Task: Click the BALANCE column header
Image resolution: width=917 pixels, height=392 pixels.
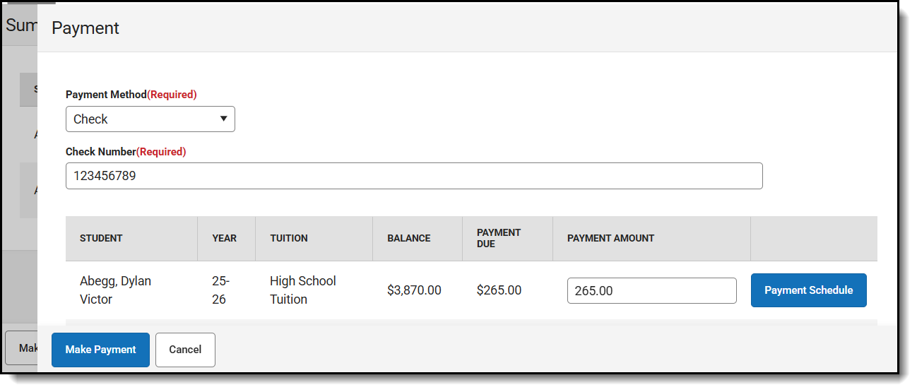Action: pos(408,239)
